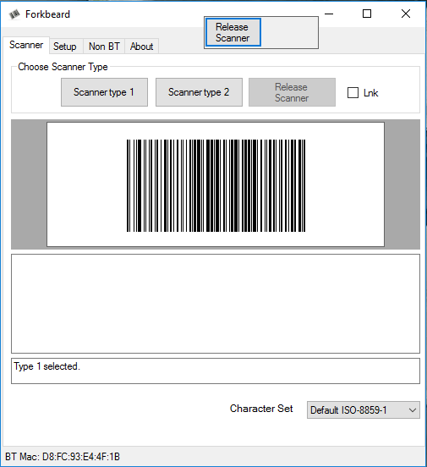Click the 'Type 1 selected.' status box
Viewport: 427px width, 467px height.
pos(216,371)
